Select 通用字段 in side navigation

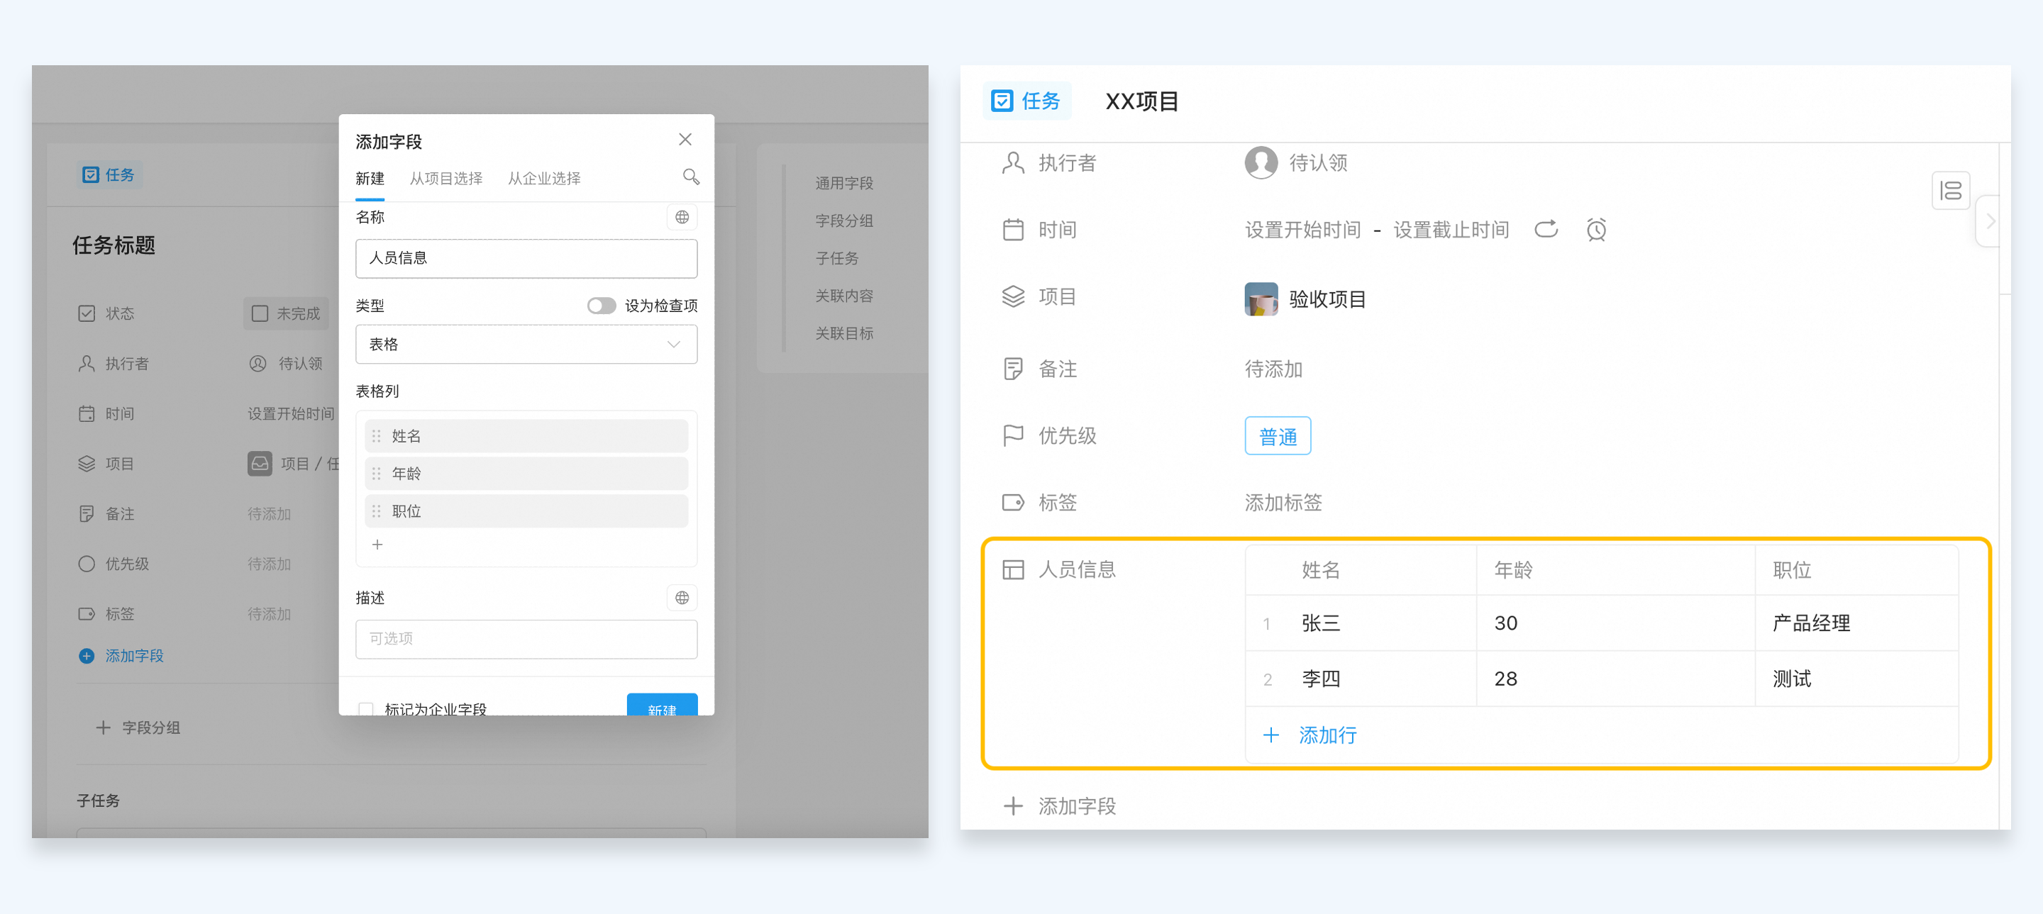point(844,183)
